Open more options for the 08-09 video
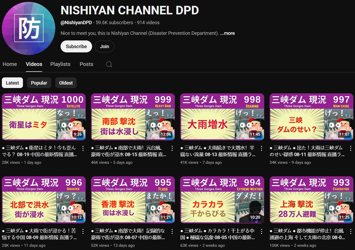Image resolution: width=355 pixels, height=250 pixels. click(x=83, y=231)
